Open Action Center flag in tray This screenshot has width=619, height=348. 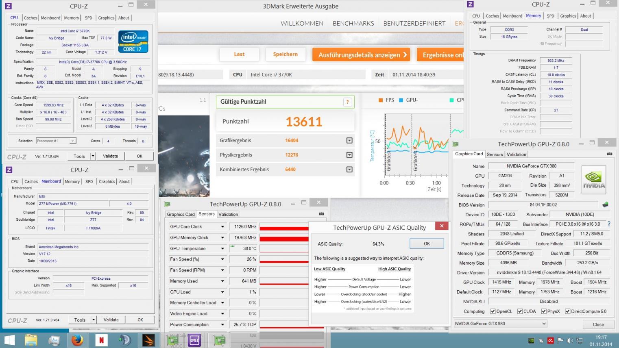560,341
